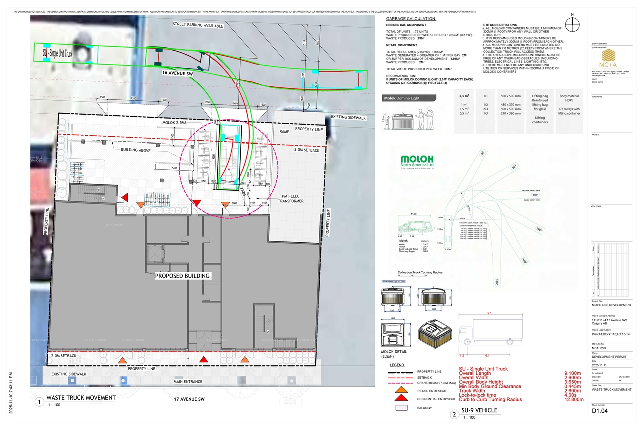Image resolution: width=643 pixels, height=428 pixels.
Task: Click the SU - Single Unit Truck outline label
Action: pyautogui.click(x=57, y=52)
